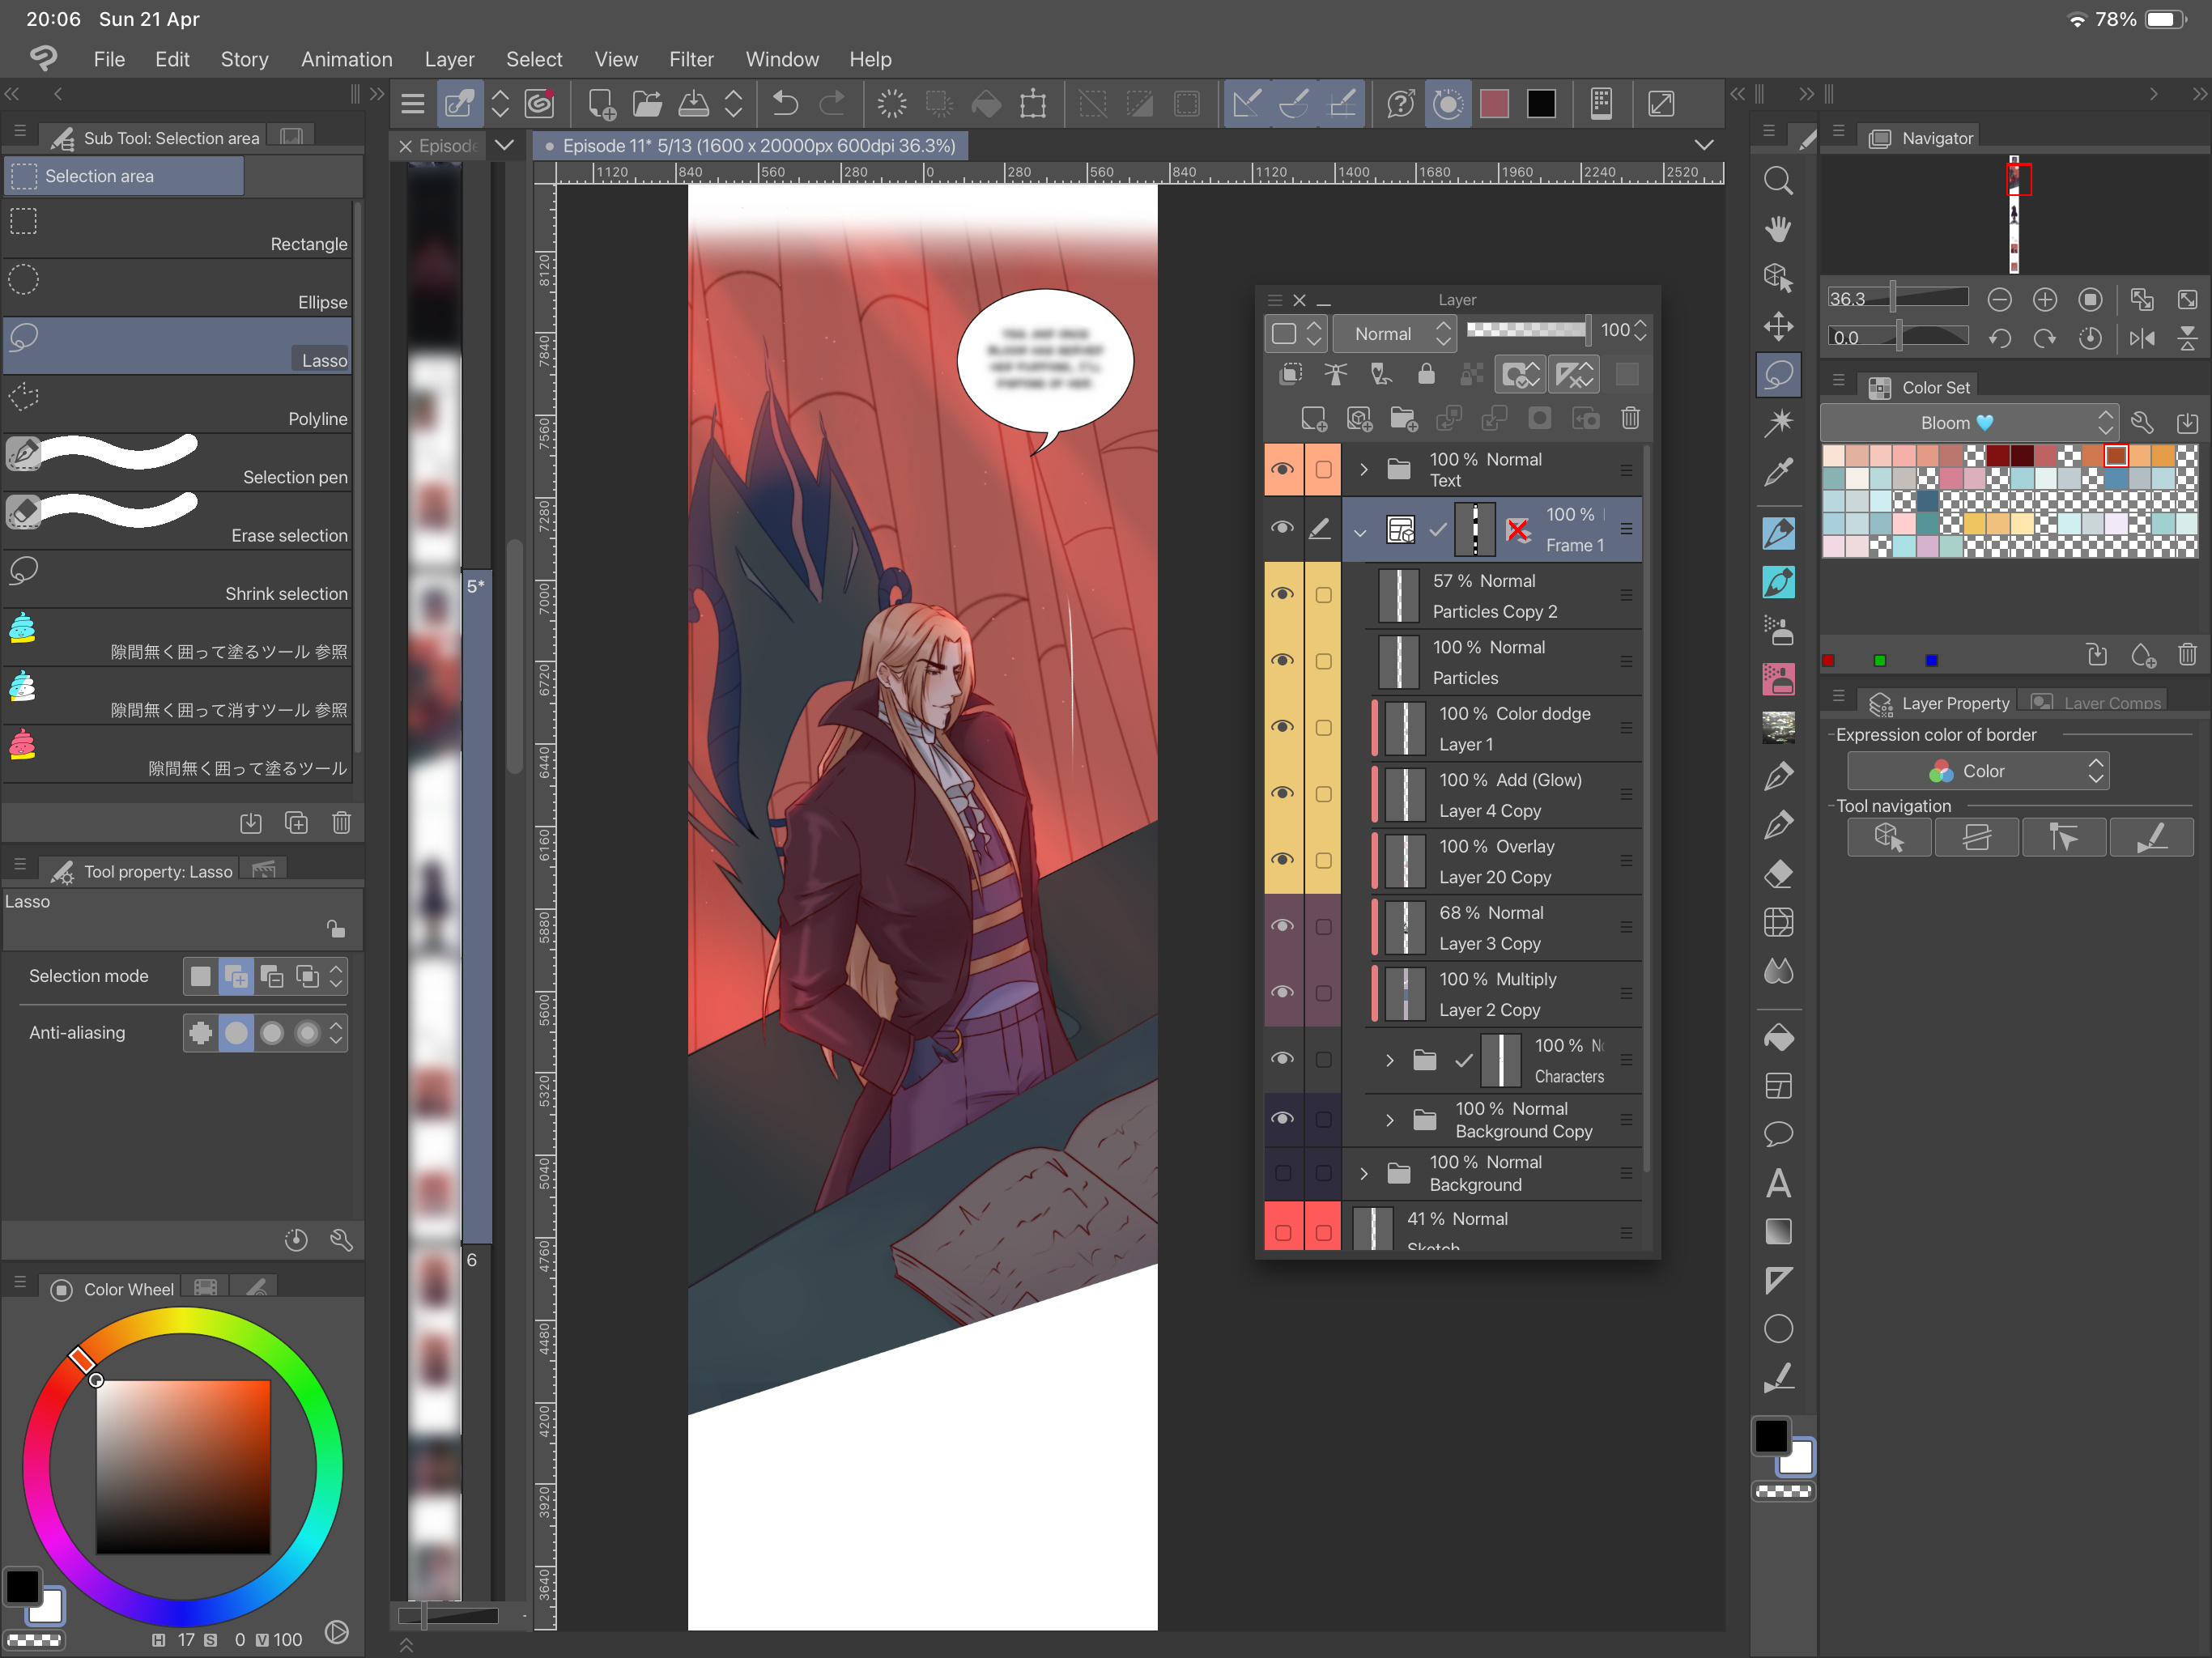
Task: Click the Undo arrow in command bar
Action: 785,103
